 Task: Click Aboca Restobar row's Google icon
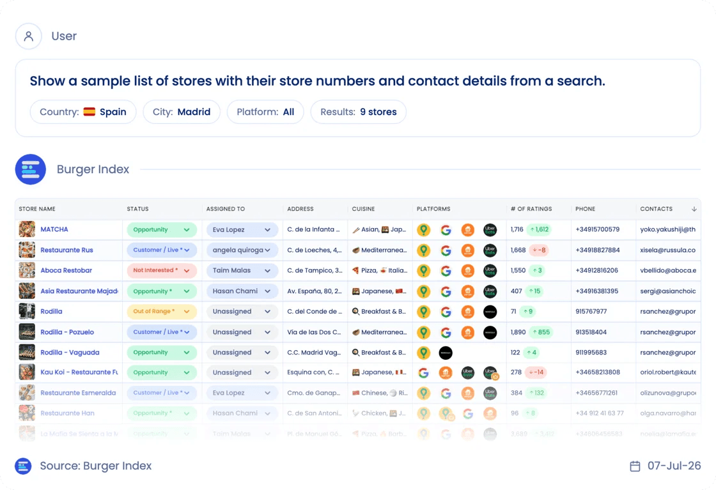(x=446, y=270)
